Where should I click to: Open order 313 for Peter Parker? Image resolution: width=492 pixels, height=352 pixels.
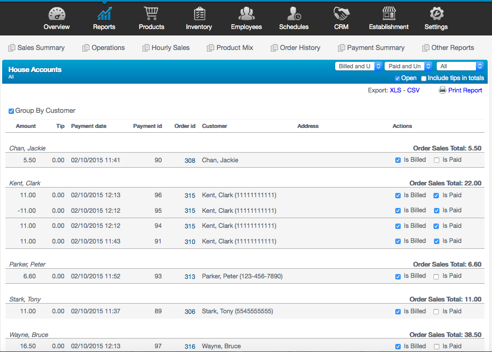tap(190, 277)
